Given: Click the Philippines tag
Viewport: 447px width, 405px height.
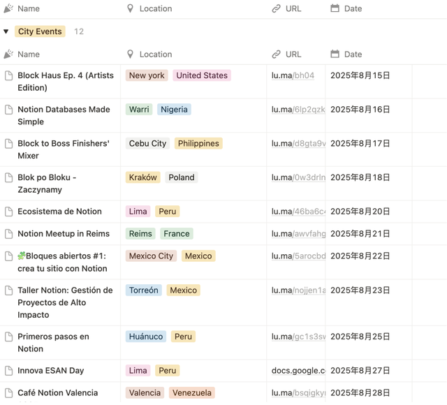Looking at the screenshot, I should point(198,144).
